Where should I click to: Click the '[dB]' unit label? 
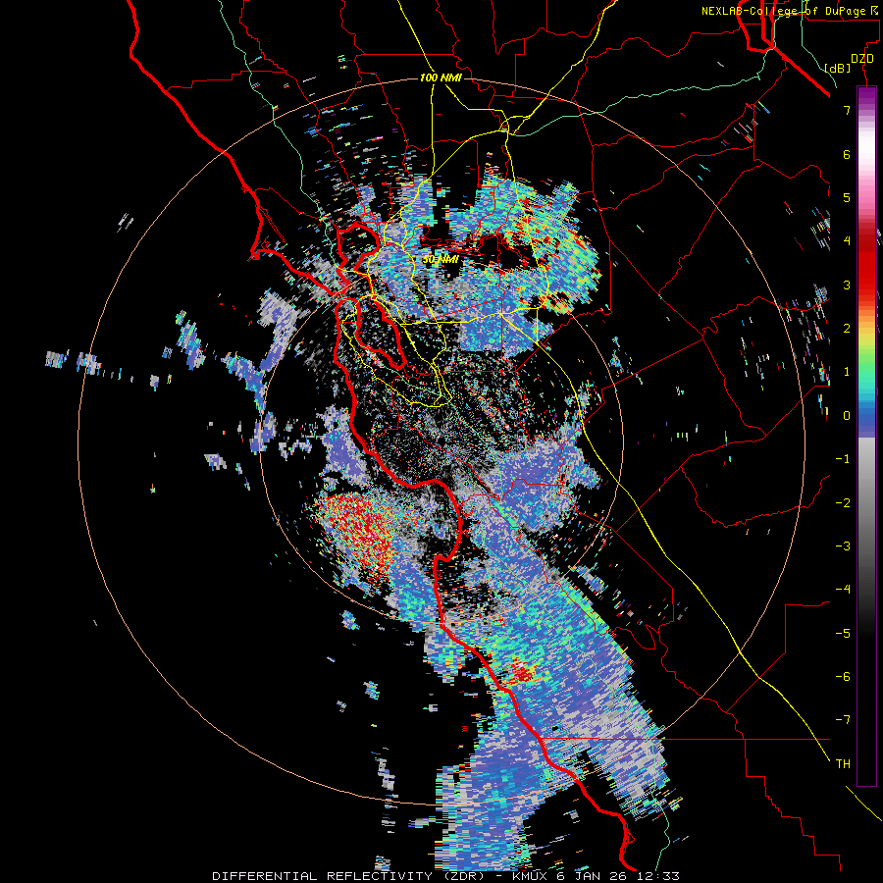(x=837, y=68)
